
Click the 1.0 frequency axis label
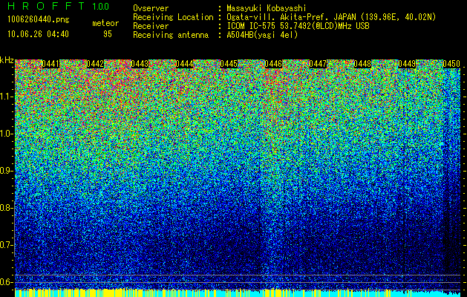(7, 134)
